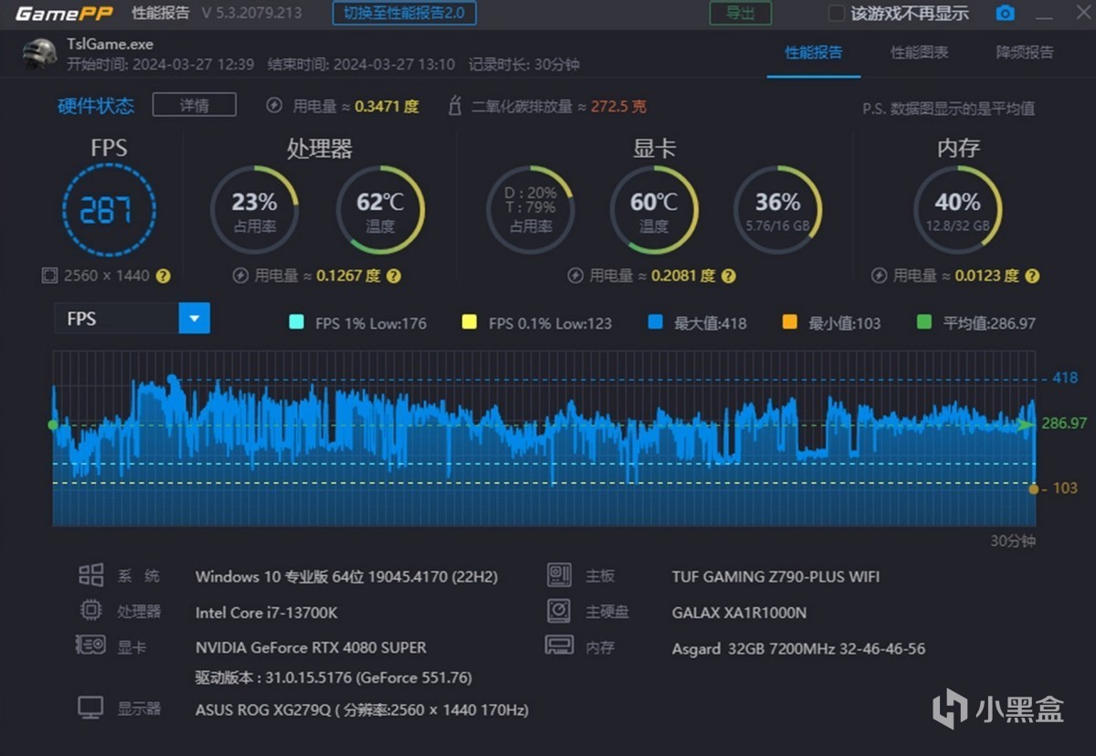Click the 418 maximum label on chart

[x=1065, y=377]
